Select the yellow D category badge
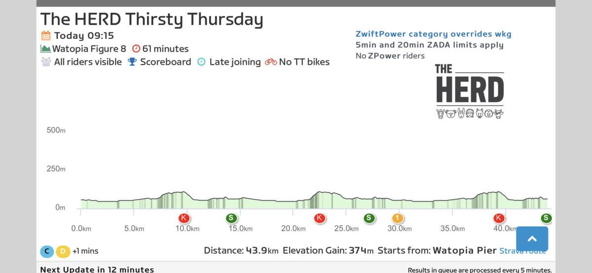 click(x=63, y=251)
